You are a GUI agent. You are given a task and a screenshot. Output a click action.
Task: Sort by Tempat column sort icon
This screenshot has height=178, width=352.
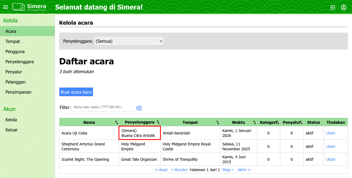click(x=218, y=122)
